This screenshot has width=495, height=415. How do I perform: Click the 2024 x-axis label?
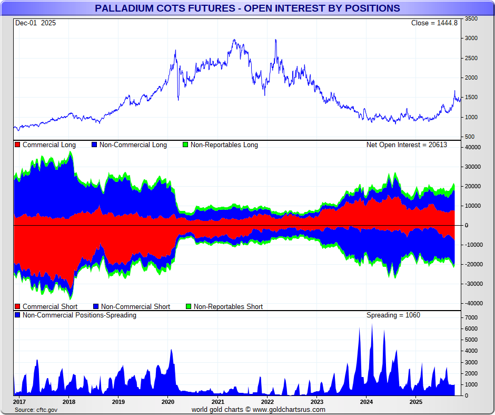367,402
